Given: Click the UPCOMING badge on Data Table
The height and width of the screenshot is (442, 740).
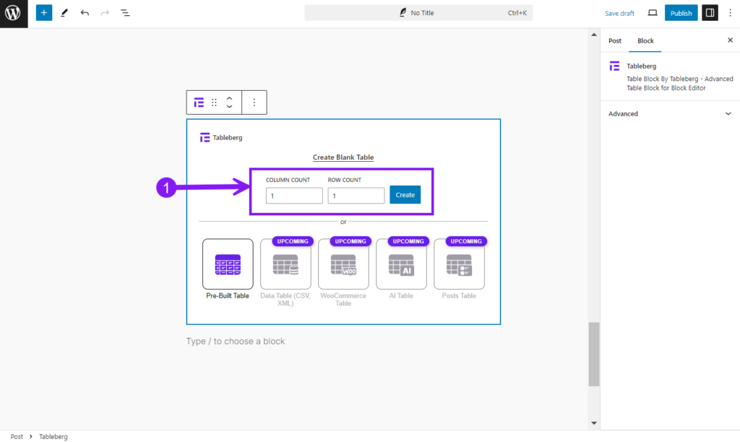Looking at the screenshot, I should [293, 241].
